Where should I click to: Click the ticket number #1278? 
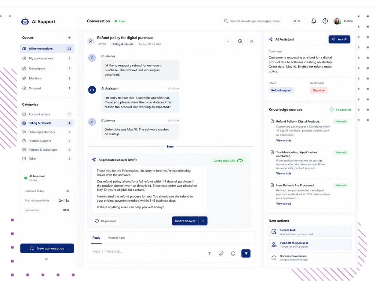click(102, 44)
